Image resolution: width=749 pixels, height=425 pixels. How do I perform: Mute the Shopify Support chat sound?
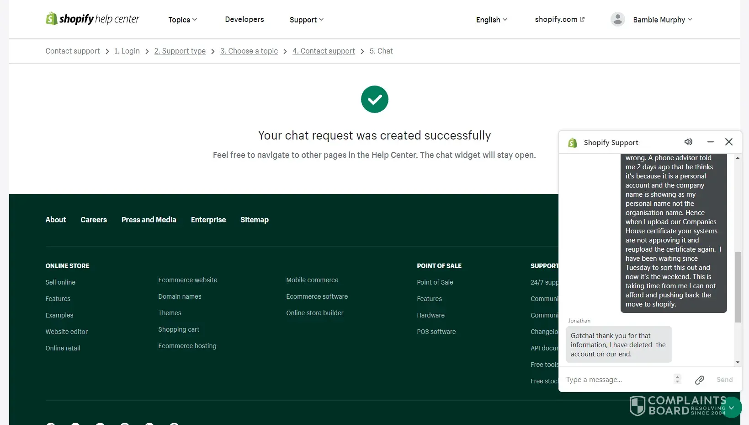coord(688,142)
